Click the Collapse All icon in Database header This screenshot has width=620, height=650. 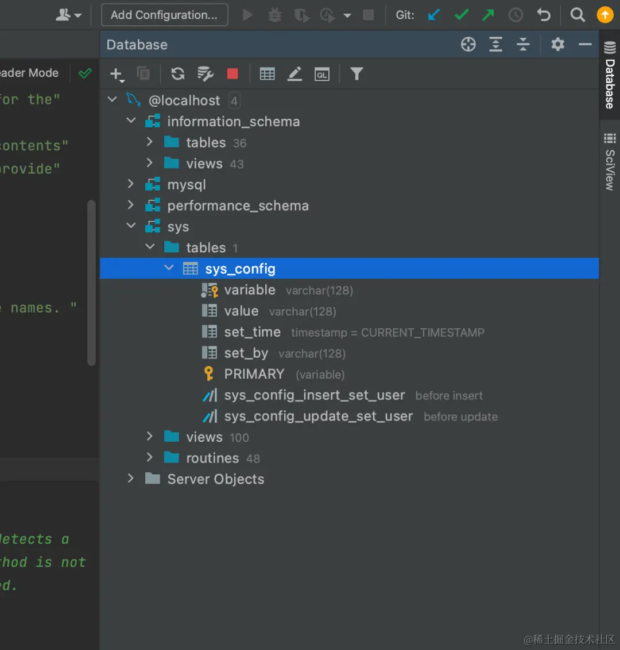click(523, 44)
